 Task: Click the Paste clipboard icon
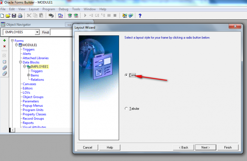pyautogui.click(x=41, y=16)
